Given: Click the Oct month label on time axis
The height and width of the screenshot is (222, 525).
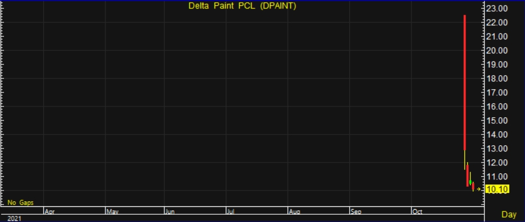Looking at the screenshot, I should click(x=417, y=211).
